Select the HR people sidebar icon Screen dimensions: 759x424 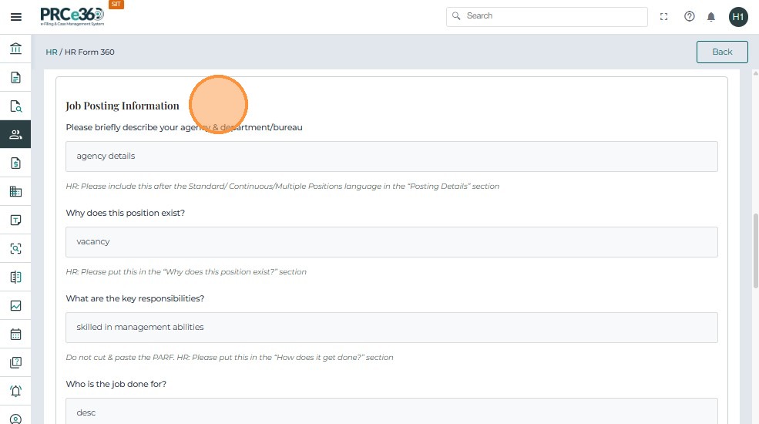[15, 134]
